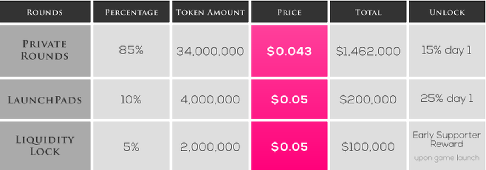This screenshot has width=486, height=170.
Task: Select the 25% day 1 unlock cell
Action: coord(447,100)
